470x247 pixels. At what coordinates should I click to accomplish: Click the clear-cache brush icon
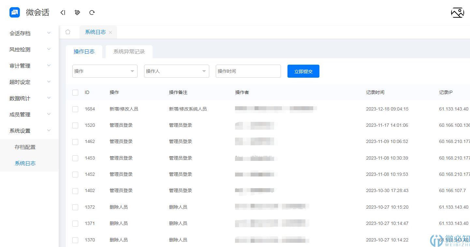tap(77, 12)
